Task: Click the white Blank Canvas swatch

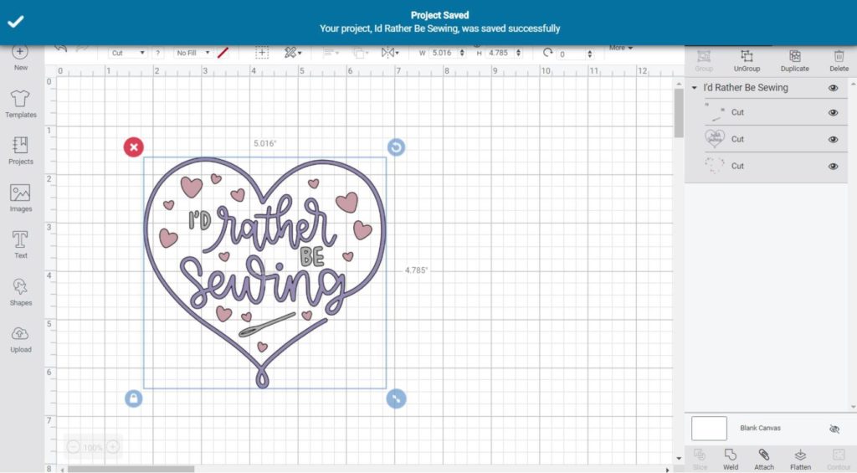Action: pyautogui.click(x=709, y=428)
